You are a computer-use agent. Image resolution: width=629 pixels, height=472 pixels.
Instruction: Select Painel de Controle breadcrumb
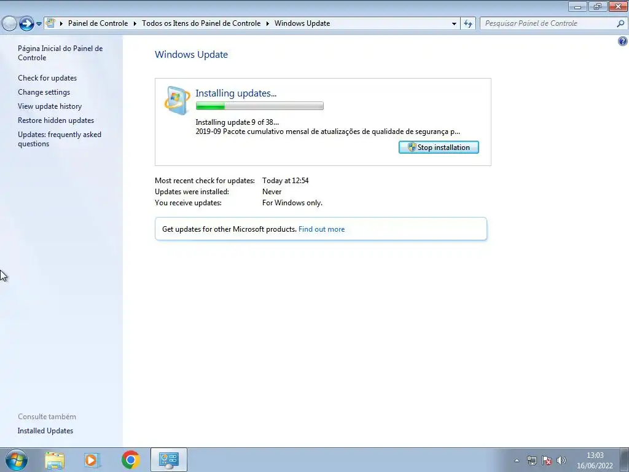click(98, 23)
